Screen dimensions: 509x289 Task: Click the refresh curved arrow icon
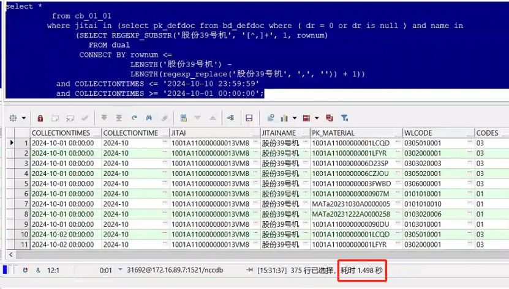point(134,118)
